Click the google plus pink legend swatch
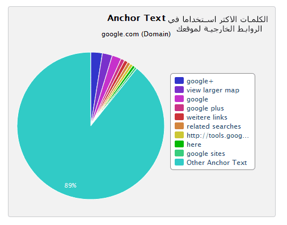Image resolution: width=287 pixels, height=225 pixels. pyautogui.click(x=179, y=108)
